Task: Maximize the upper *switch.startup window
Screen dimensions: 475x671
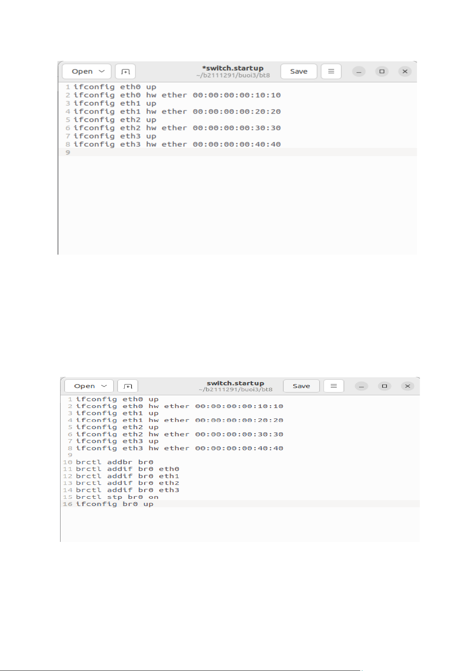Action: coord(382,71)
